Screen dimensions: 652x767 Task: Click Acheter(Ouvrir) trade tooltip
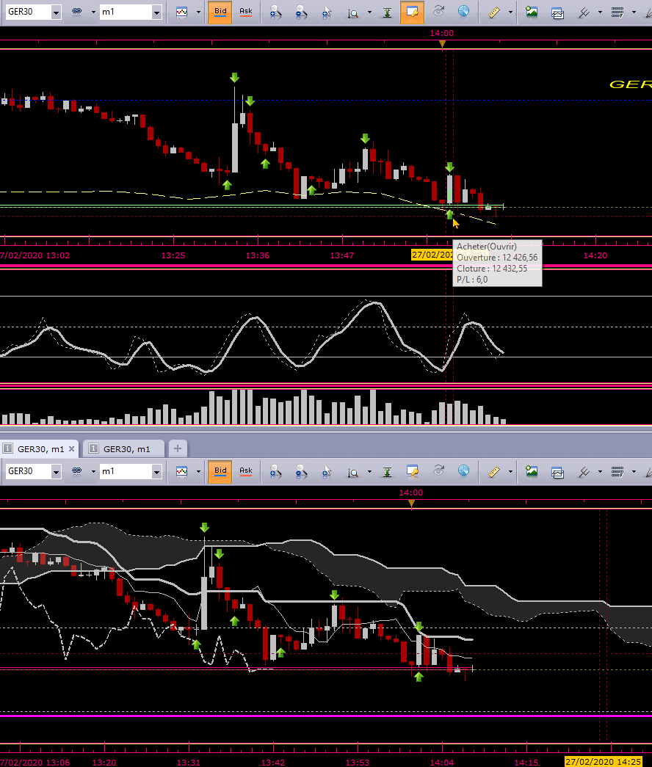point(497,263)
